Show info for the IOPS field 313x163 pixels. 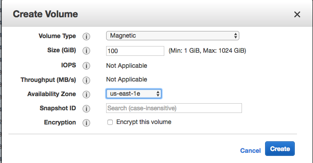tap(86, 66)
